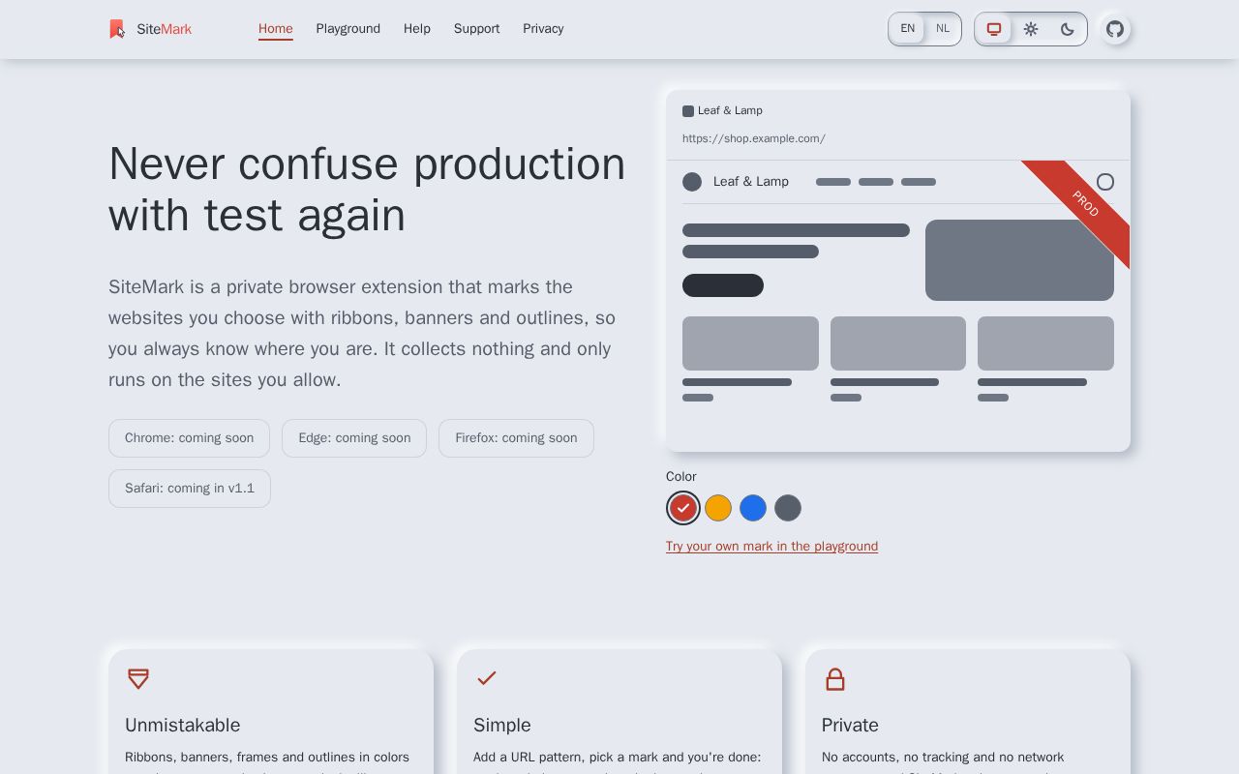
Task: Open the Privacy nav item
Action: pos(543,29)
